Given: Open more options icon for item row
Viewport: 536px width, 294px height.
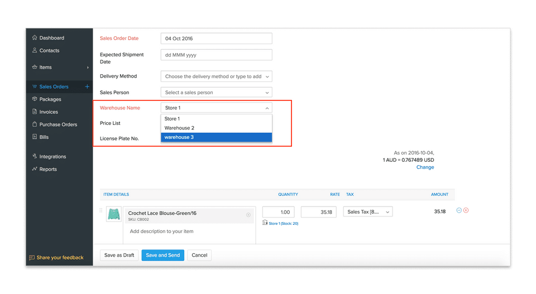Looking at the screenshot, I should coord(459,210).
